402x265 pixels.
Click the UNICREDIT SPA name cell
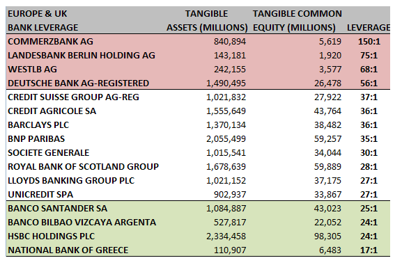click(x=40, y=195)
